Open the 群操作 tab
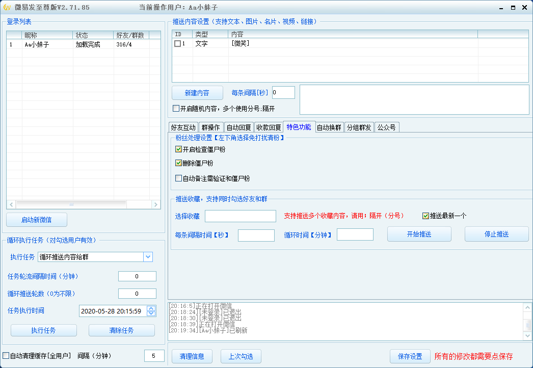Image resolution: width=533 pixels, height=368 pixels. (x=211, y=127)
